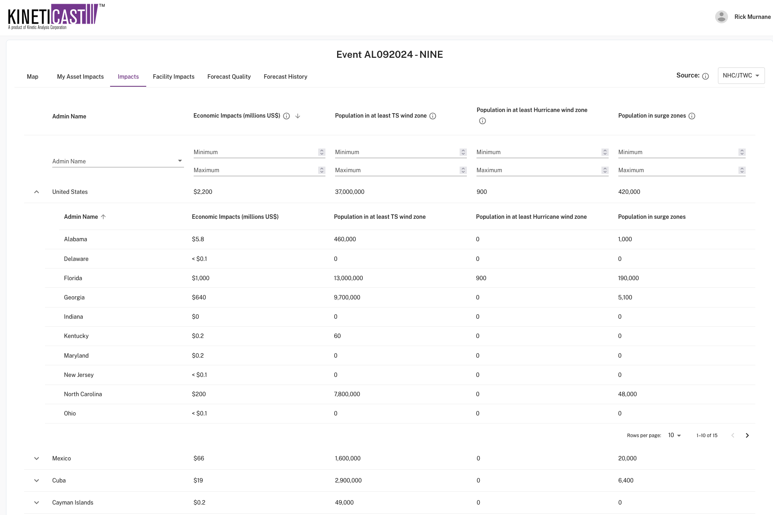Click nested Admin Name ascending sort arrow
The width and height of the screenshot is (773, 515).
[x=103, y=217]
